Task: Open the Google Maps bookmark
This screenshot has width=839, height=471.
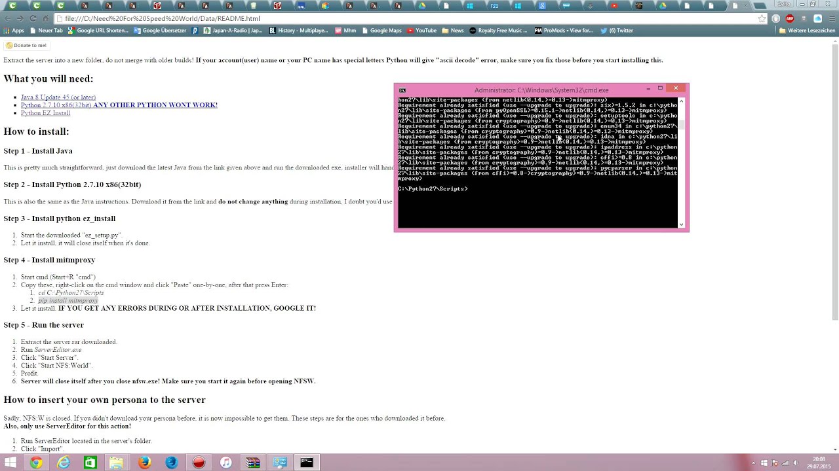Action: point(381,30)
